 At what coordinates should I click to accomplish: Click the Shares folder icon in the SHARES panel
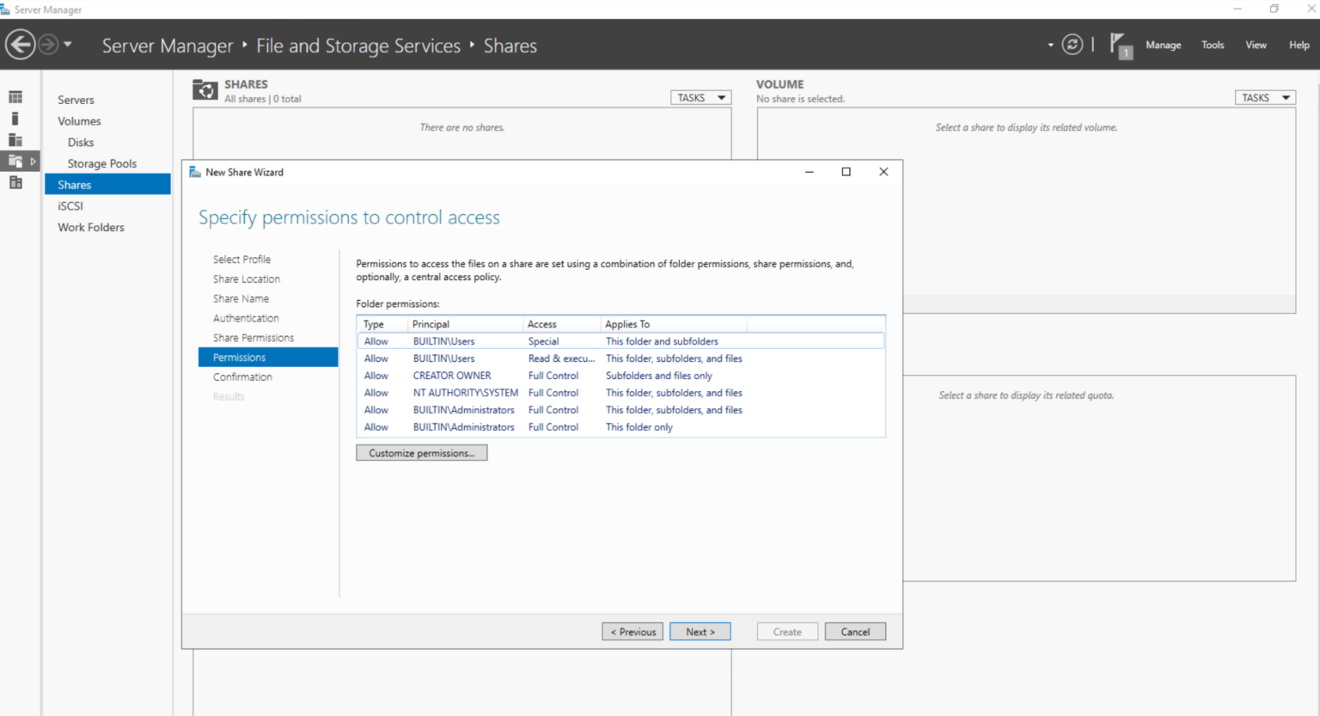[205, 89]
